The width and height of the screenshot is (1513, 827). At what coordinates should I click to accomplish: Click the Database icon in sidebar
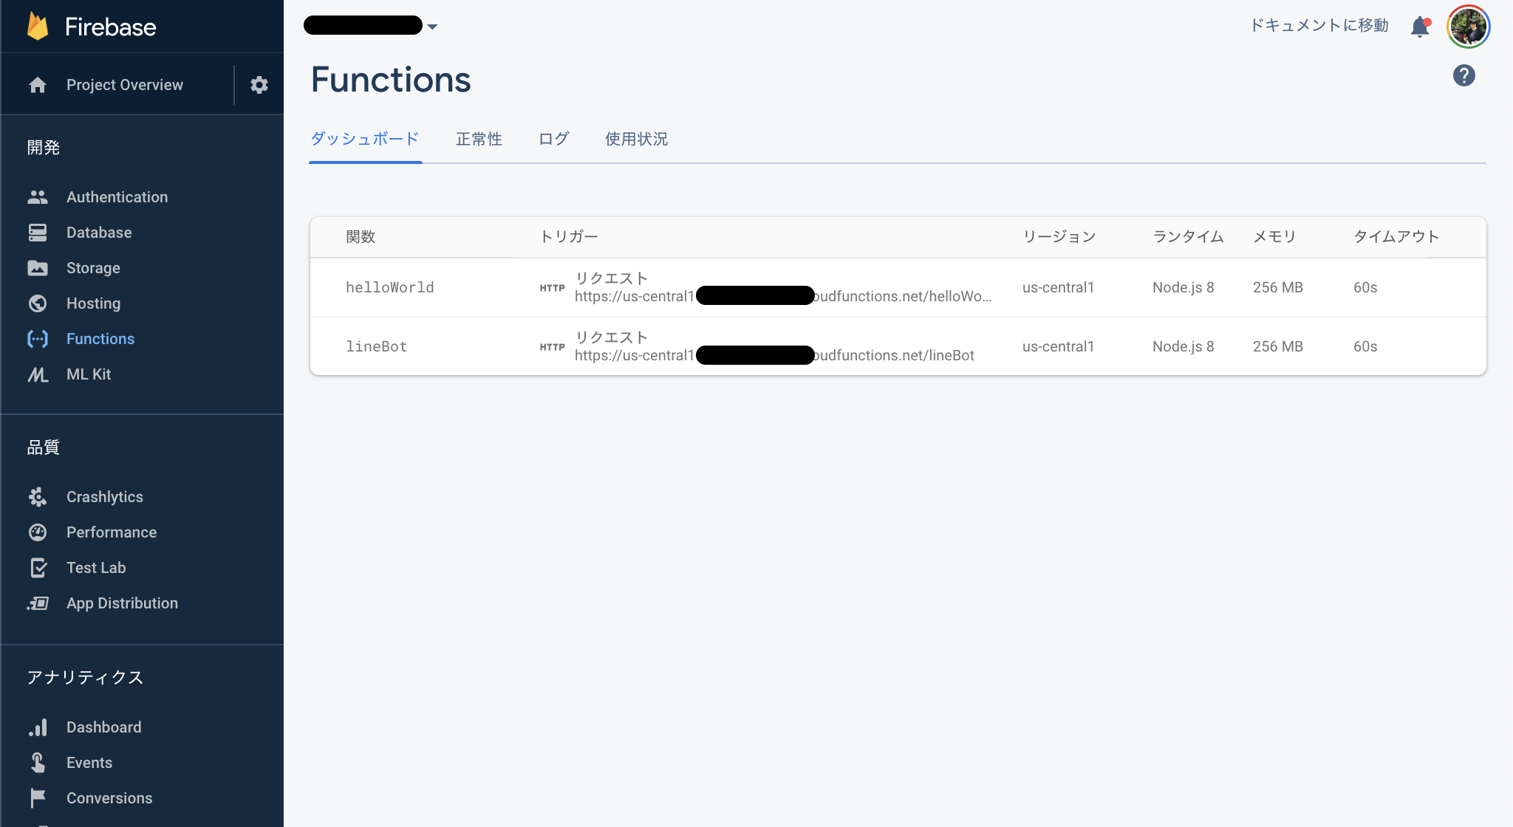[x=38, y=233]
